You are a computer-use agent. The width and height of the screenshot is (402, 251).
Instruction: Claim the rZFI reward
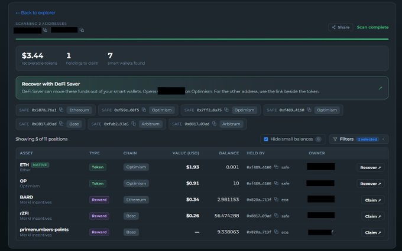pyautogui.click(x=373, y=216)
